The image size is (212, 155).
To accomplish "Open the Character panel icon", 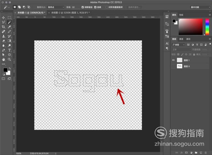I will [167, 44].
